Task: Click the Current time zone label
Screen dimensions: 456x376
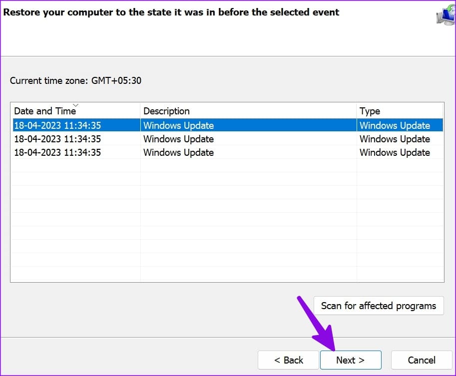Action: coord(75,80)
